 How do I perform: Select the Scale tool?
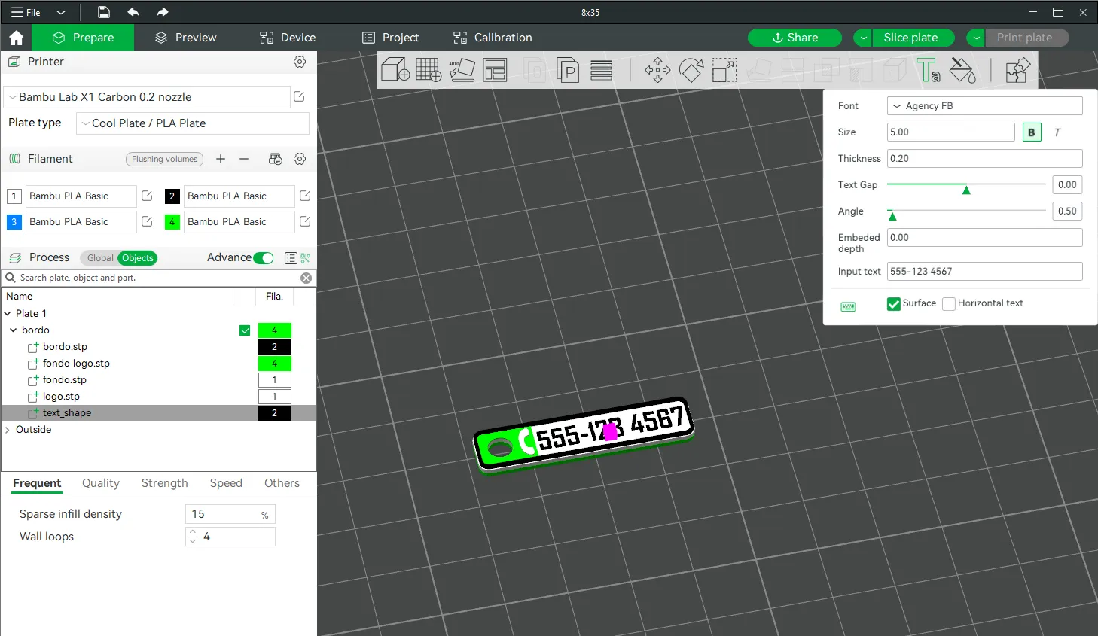(x=724, y=70)
